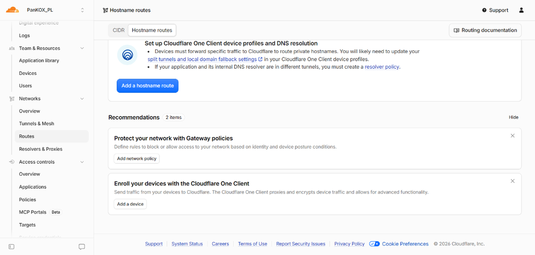Open the Terms of Use link
Viewport: 535px width, 255px height.
(x=253, y=244)
